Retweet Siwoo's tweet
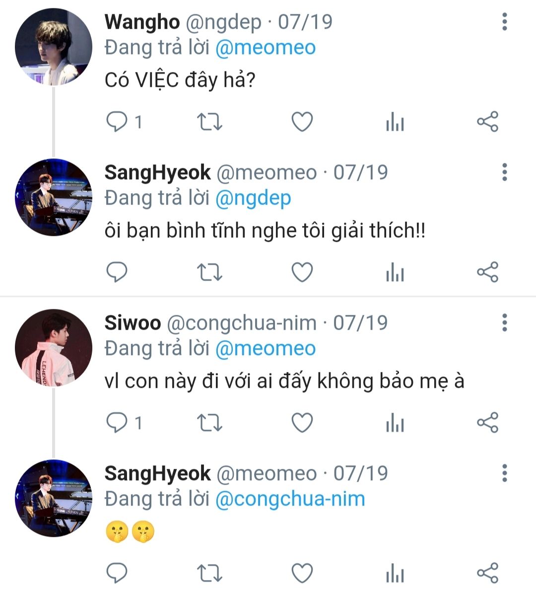 [209, 423]
